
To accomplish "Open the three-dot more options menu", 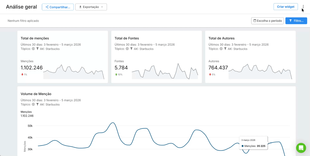I will (x=303, y=7).
